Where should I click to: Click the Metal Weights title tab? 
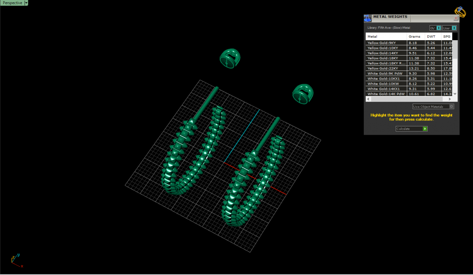tap(390, 17)
